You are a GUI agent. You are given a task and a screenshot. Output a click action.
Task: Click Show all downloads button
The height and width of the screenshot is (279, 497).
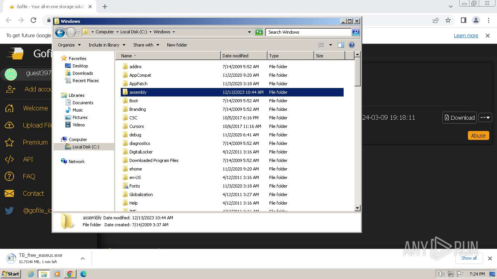pyautogui.click(x=469, y=258)
